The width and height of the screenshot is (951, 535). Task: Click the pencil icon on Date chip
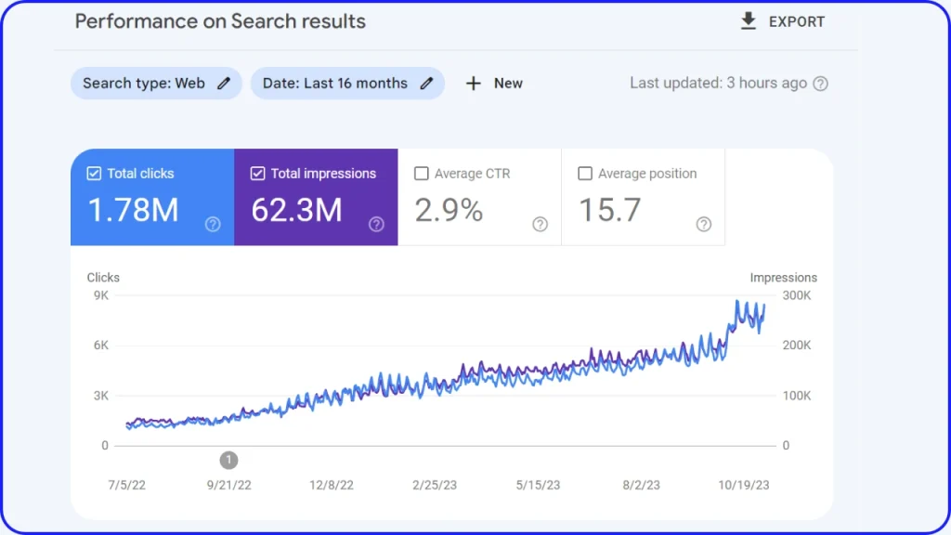(x=426, y=84)
